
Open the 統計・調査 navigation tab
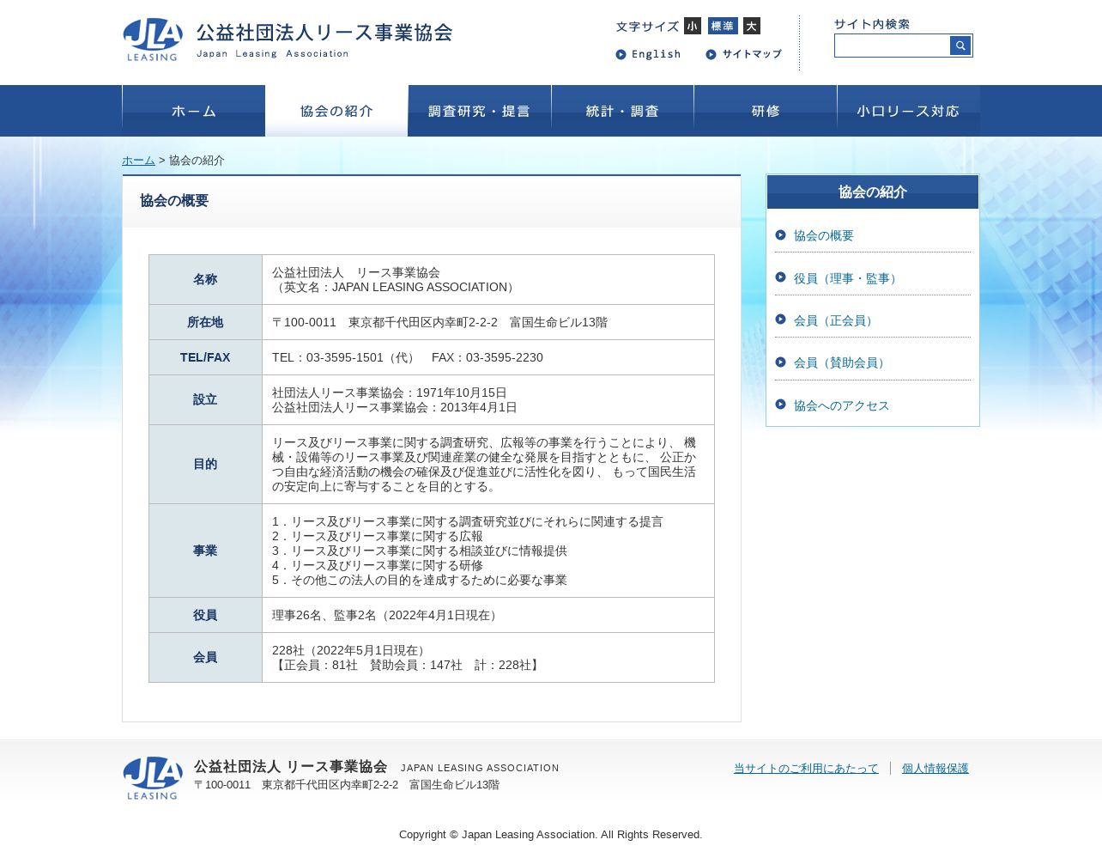click(x=622, y=111)
